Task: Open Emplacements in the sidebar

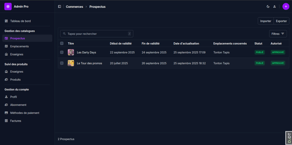Action: tap(19, 46)
